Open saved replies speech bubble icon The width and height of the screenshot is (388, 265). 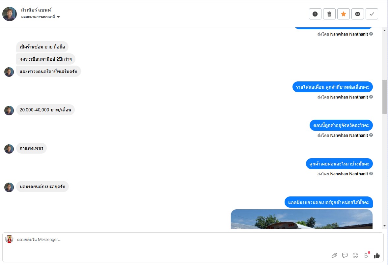345,255
